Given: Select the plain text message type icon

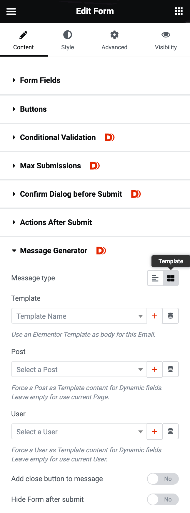Looking at the screenshot, I should click(155, 278).
